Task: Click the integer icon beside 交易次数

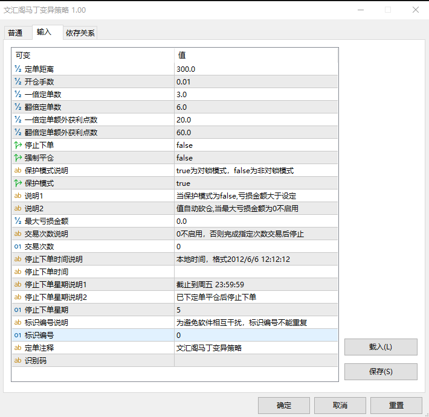Action: pos(18,246)
